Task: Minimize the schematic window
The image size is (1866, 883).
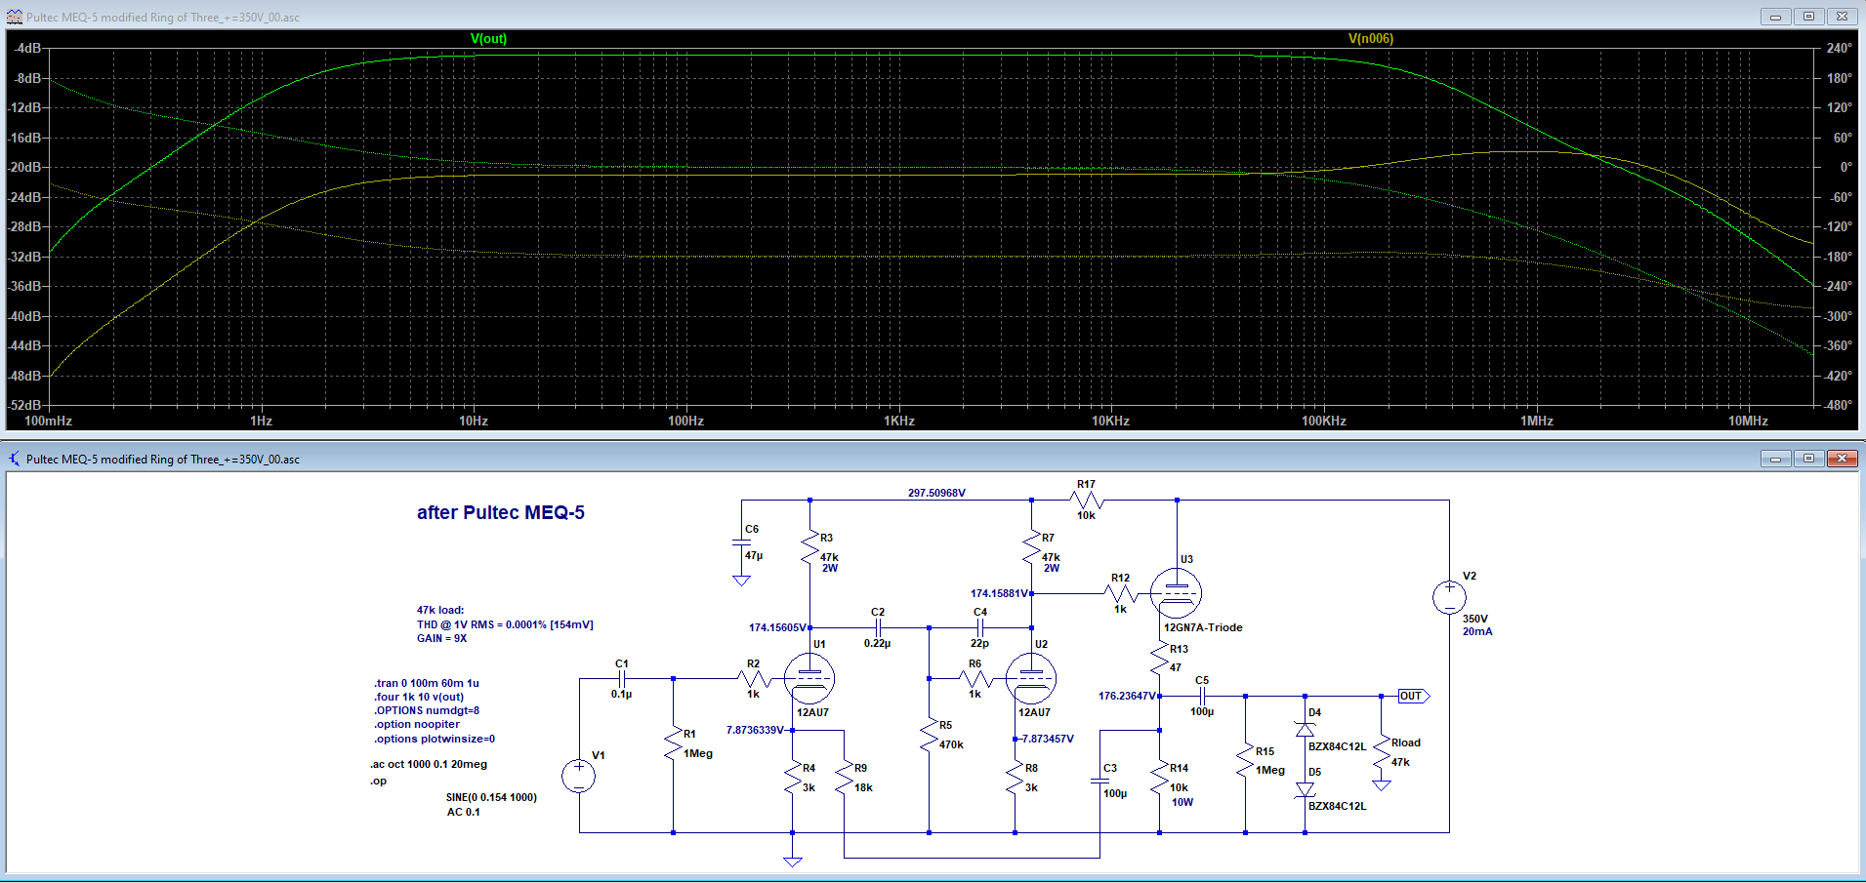Action: [1775, 459]
